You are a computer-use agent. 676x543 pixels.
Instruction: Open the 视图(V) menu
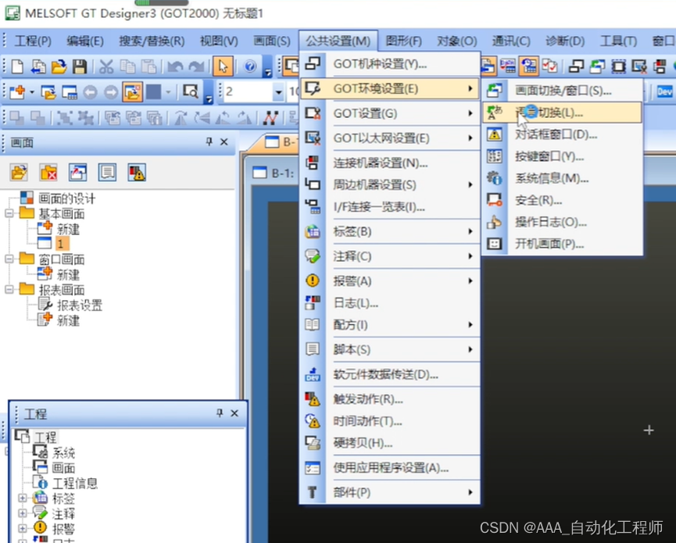[219, 41]
